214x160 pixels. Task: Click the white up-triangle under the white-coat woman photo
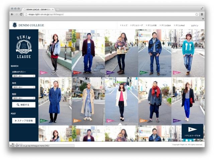point(120,124)
